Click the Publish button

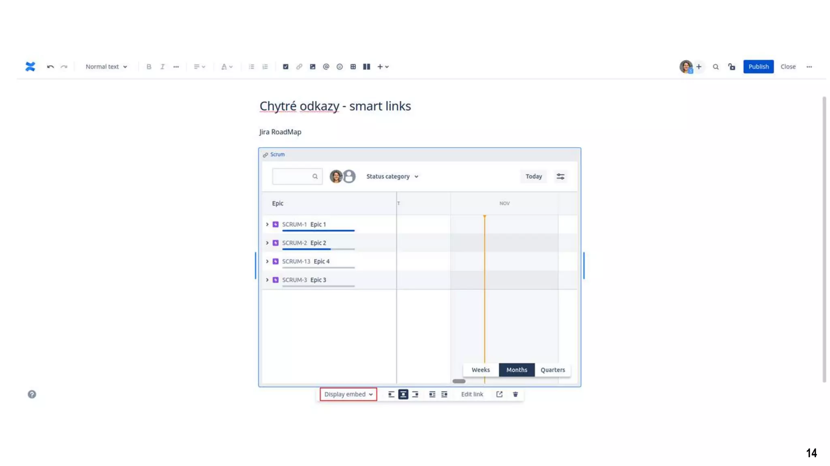[758, 67]
